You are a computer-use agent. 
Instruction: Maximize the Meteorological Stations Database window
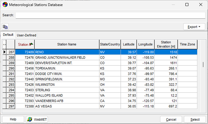point(187,5)
